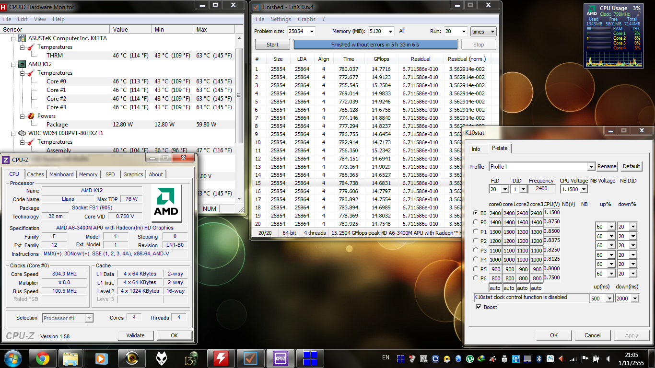Image resolution: width=655 pixels, height=368 pixels.
Task: Click the red lightning-bolt taskbar icon
Action: [220, 358]
